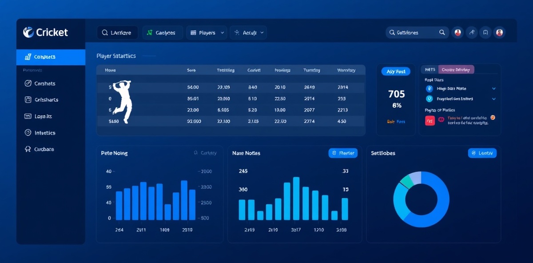The width and height of the screenshot is (533, 263).
Task: Click the Cartary control in Pete Noing card
Action: pos(205,153)
